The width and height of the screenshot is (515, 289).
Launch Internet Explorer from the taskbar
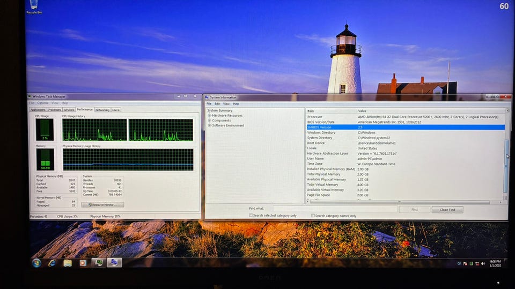tap(52, 263)
